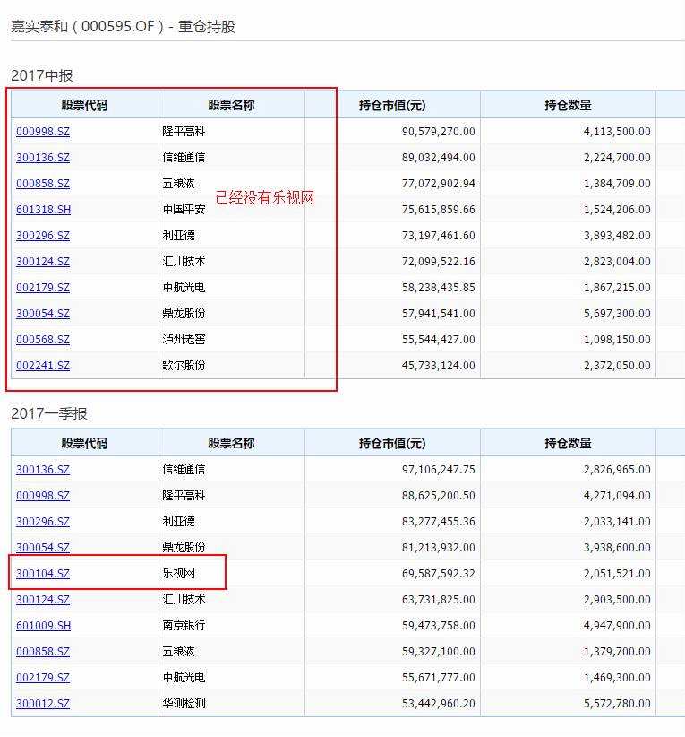Click the 300012.SZ stock code link
The width and height of the screenshot is (685, 737).
click(43, 703)
